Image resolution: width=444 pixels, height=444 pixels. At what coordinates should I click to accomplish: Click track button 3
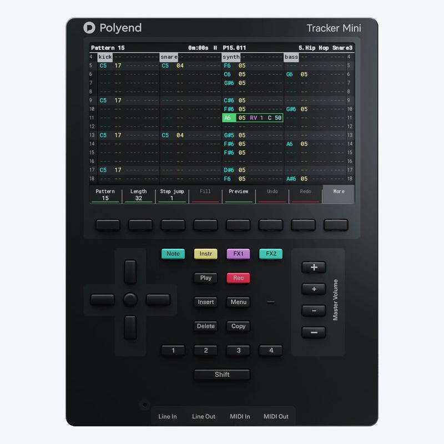point(238,350)
